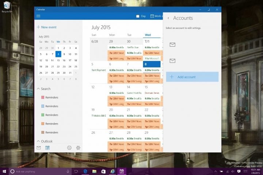This screenshot has height=175, width=263.
Task: Click taskbar clock showing 10:21 AM
Action: (256, 171)
